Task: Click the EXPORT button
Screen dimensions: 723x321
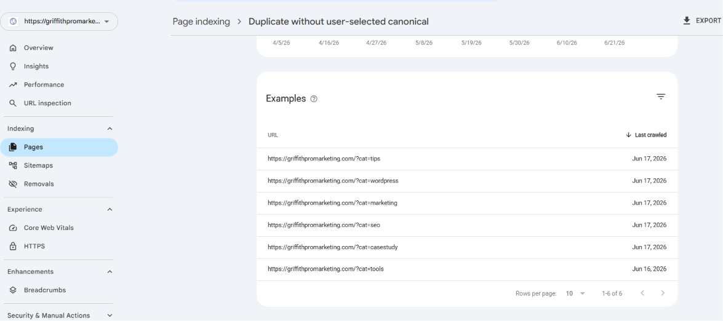Action: point(702,21)
